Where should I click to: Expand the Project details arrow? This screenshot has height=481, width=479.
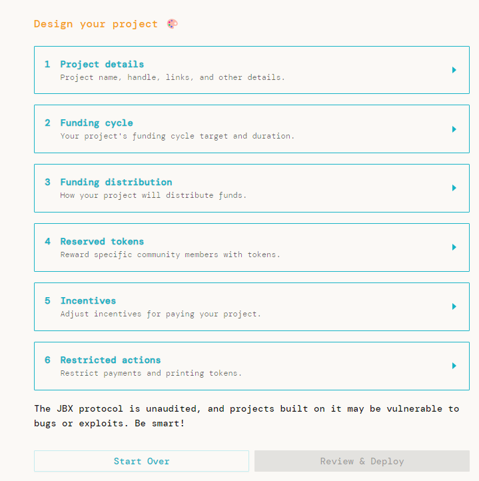(x=454, y=70)
